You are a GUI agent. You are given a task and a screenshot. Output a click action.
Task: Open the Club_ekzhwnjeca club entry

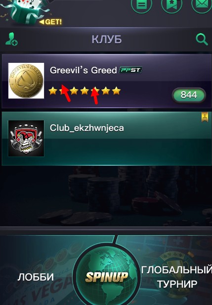coord(107,139)
